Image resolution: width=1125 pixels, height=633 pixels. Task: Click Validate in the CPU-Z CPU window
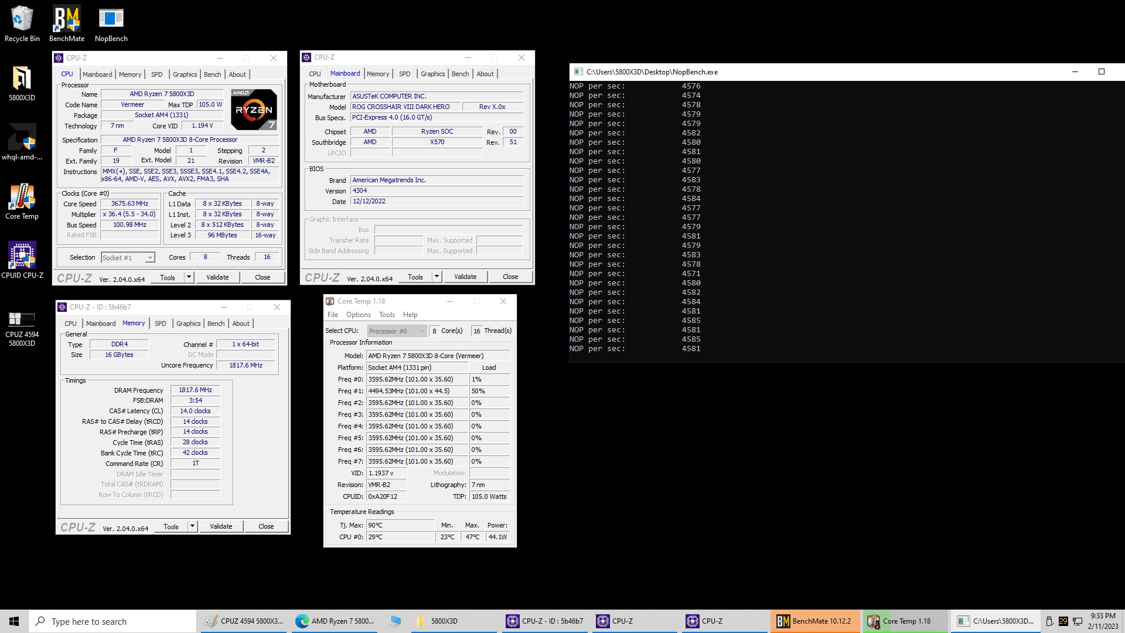pos(217,277)
